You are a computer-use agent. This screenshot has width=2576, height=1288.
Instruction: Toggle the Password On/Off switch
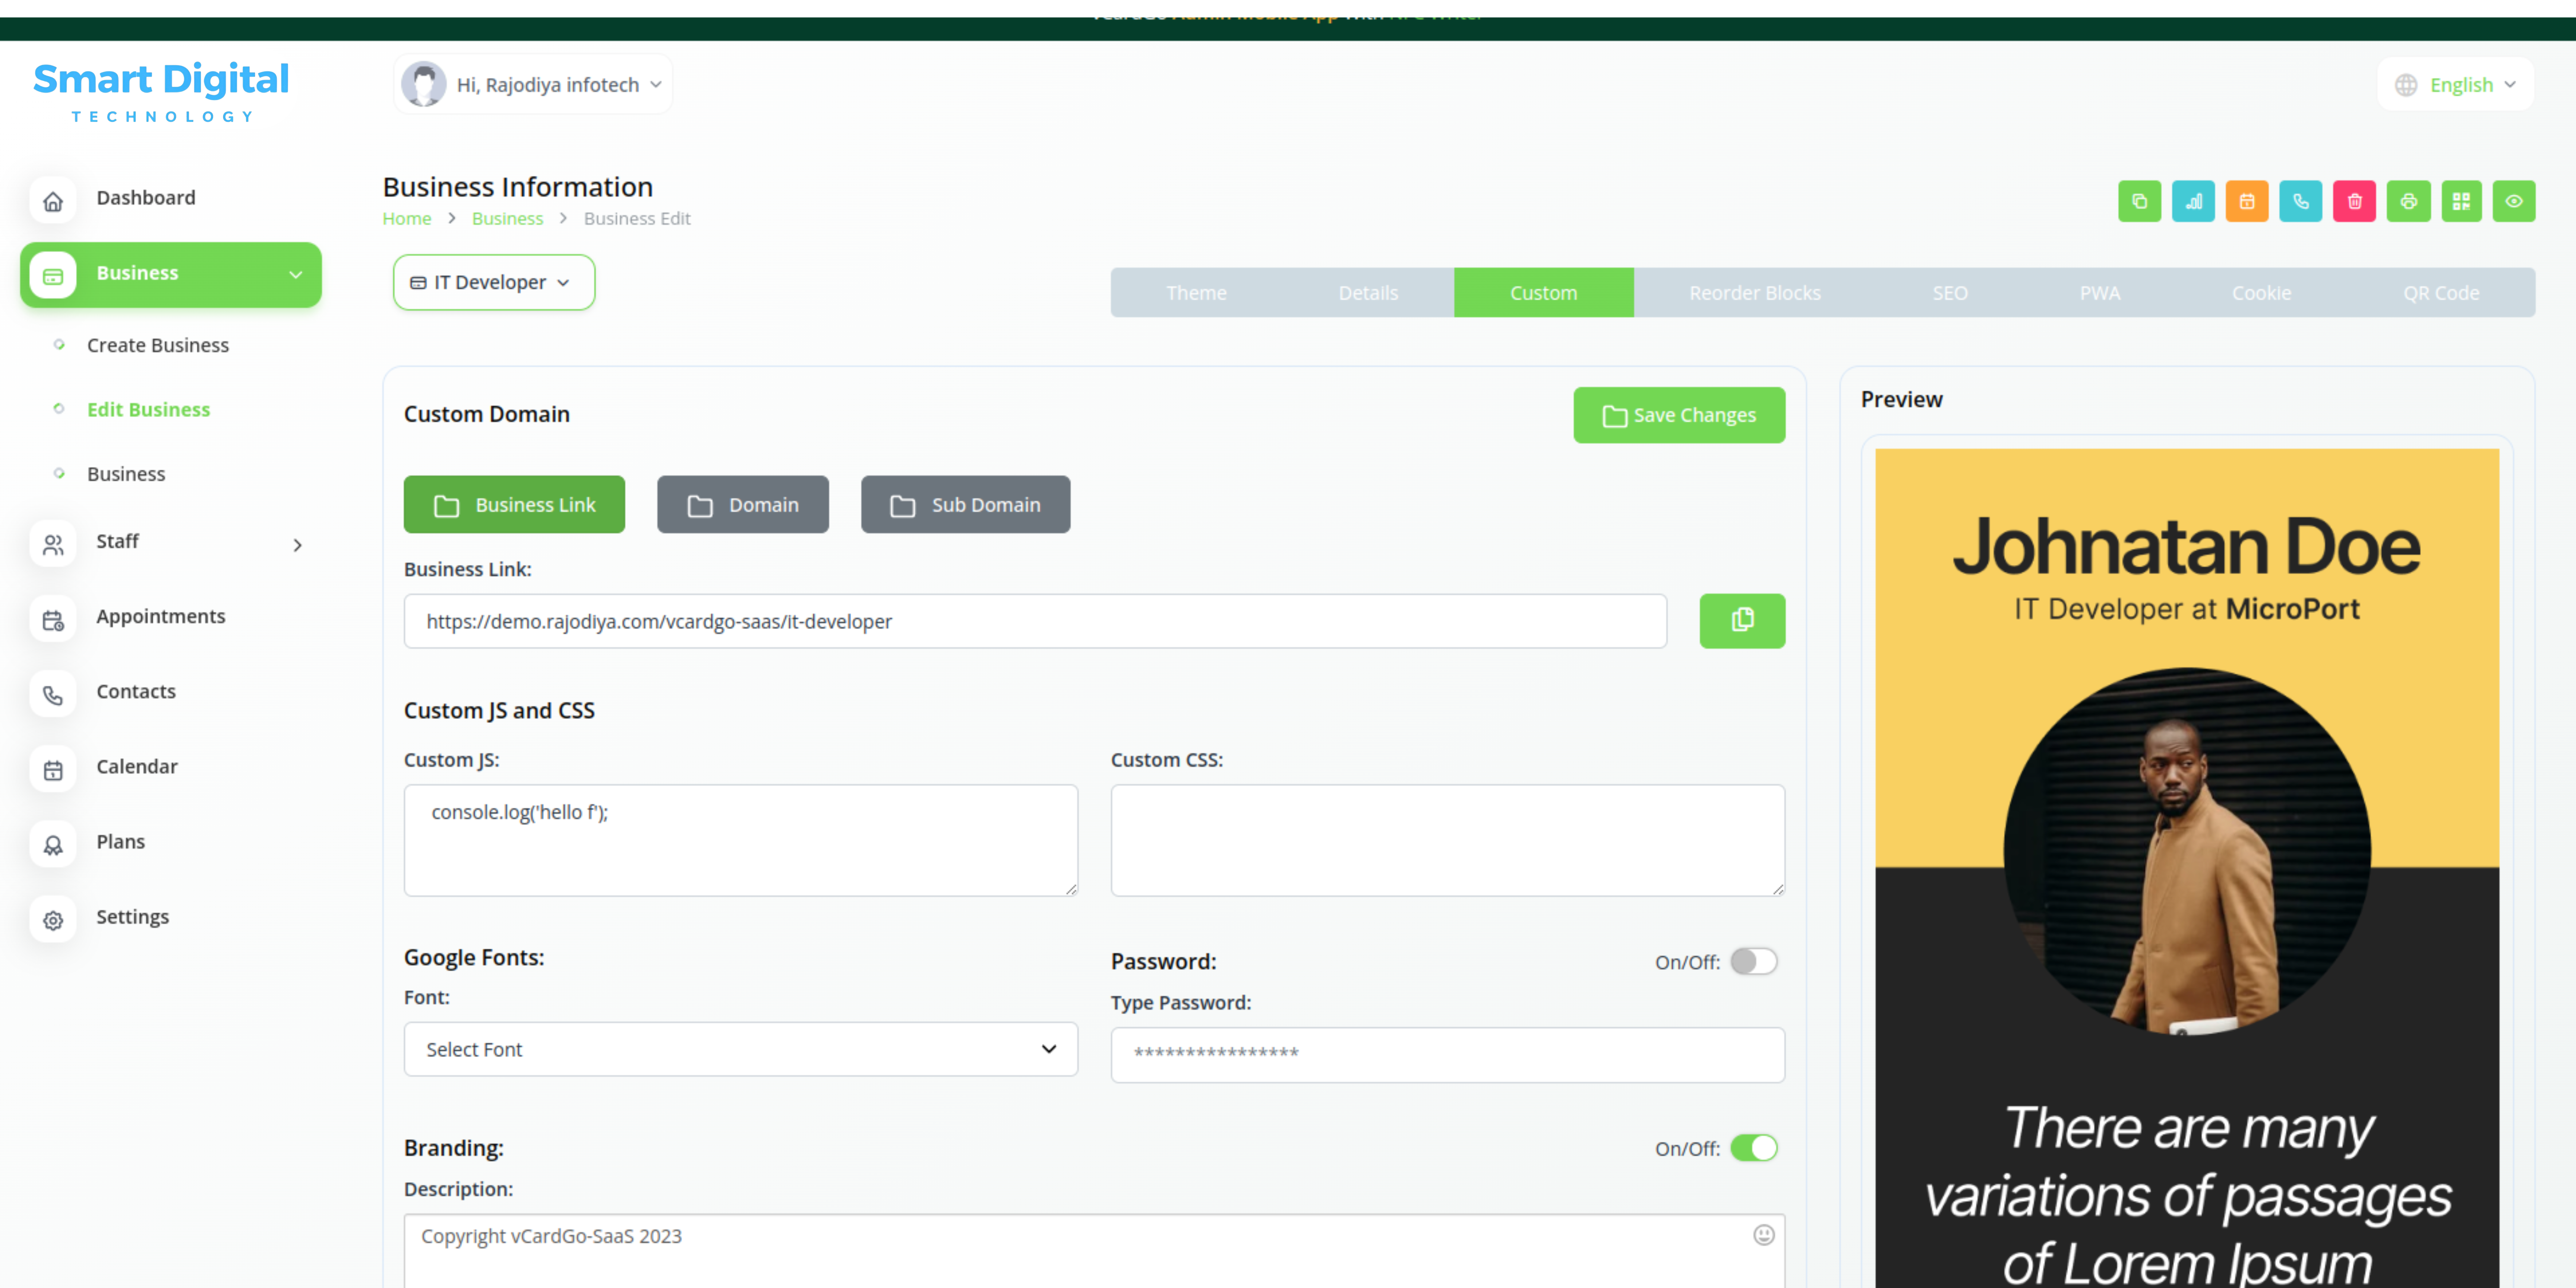[x=1754, y=961]
